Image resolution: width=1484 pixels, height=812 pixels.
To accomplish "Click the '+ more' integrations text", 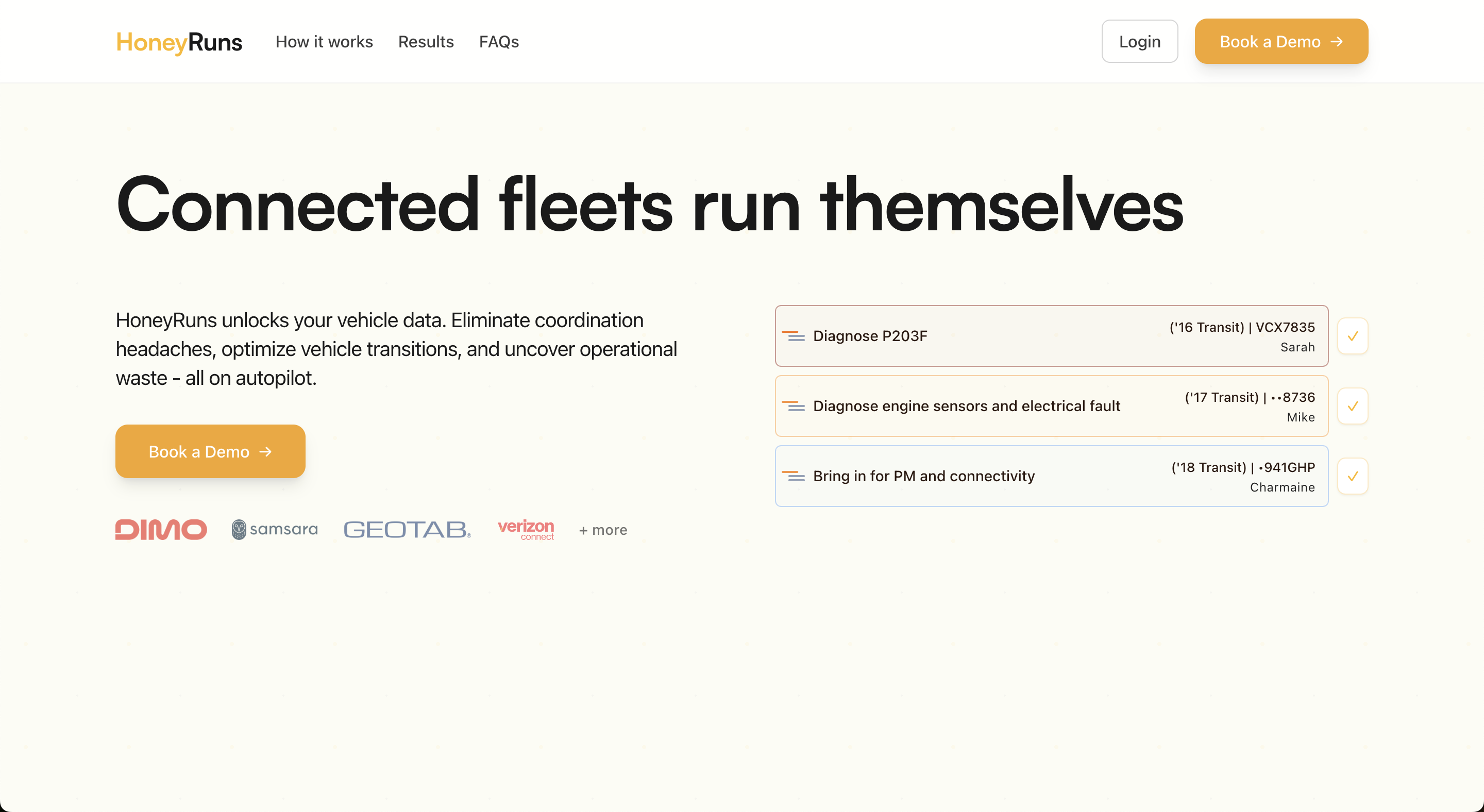I will tap(602, 530).
